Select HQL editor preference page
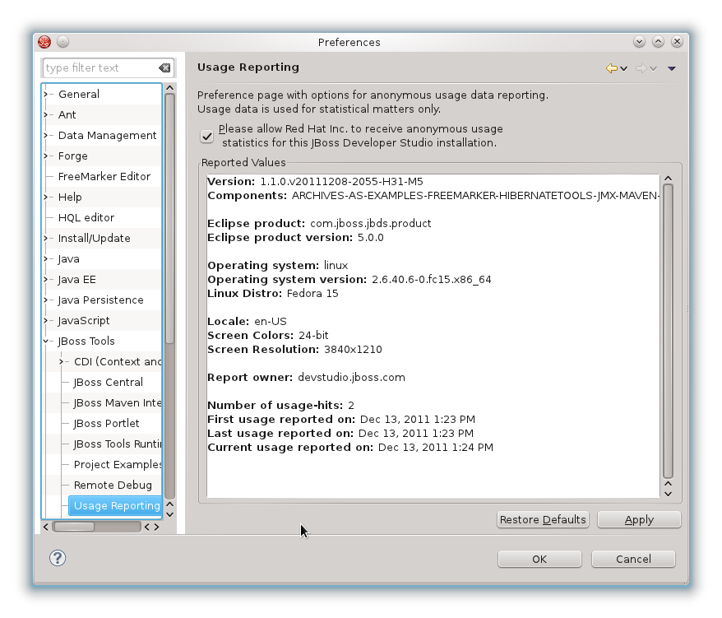 pos(86,217)
